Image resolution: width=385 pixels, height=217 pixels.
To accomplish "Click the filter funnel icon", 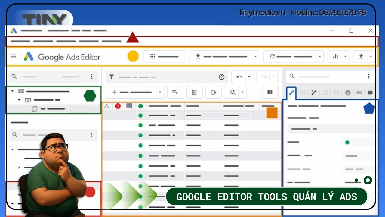I will [x=112, y=77].
